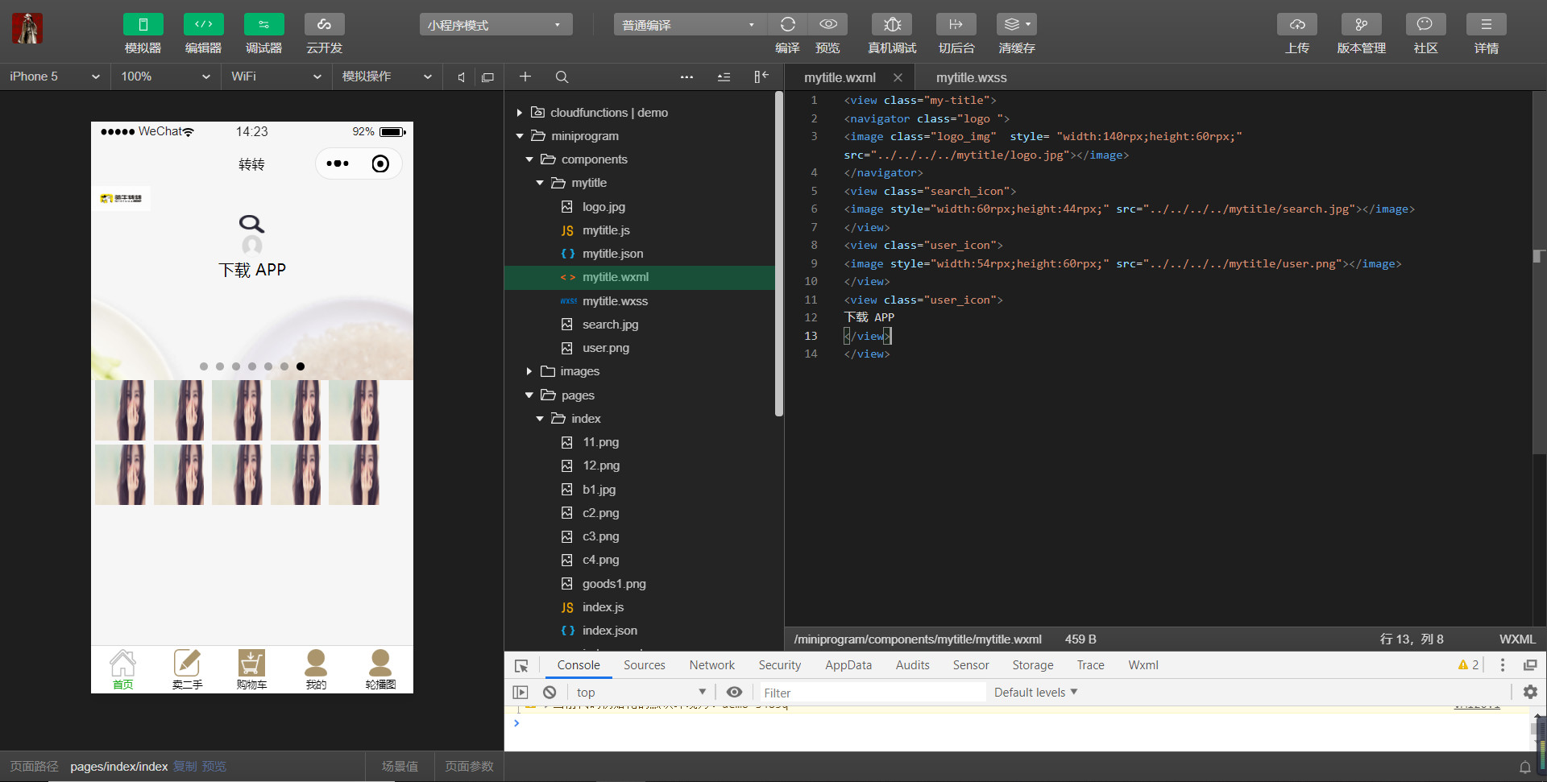Click the preview eye icon in toolbar

point(827,25)
